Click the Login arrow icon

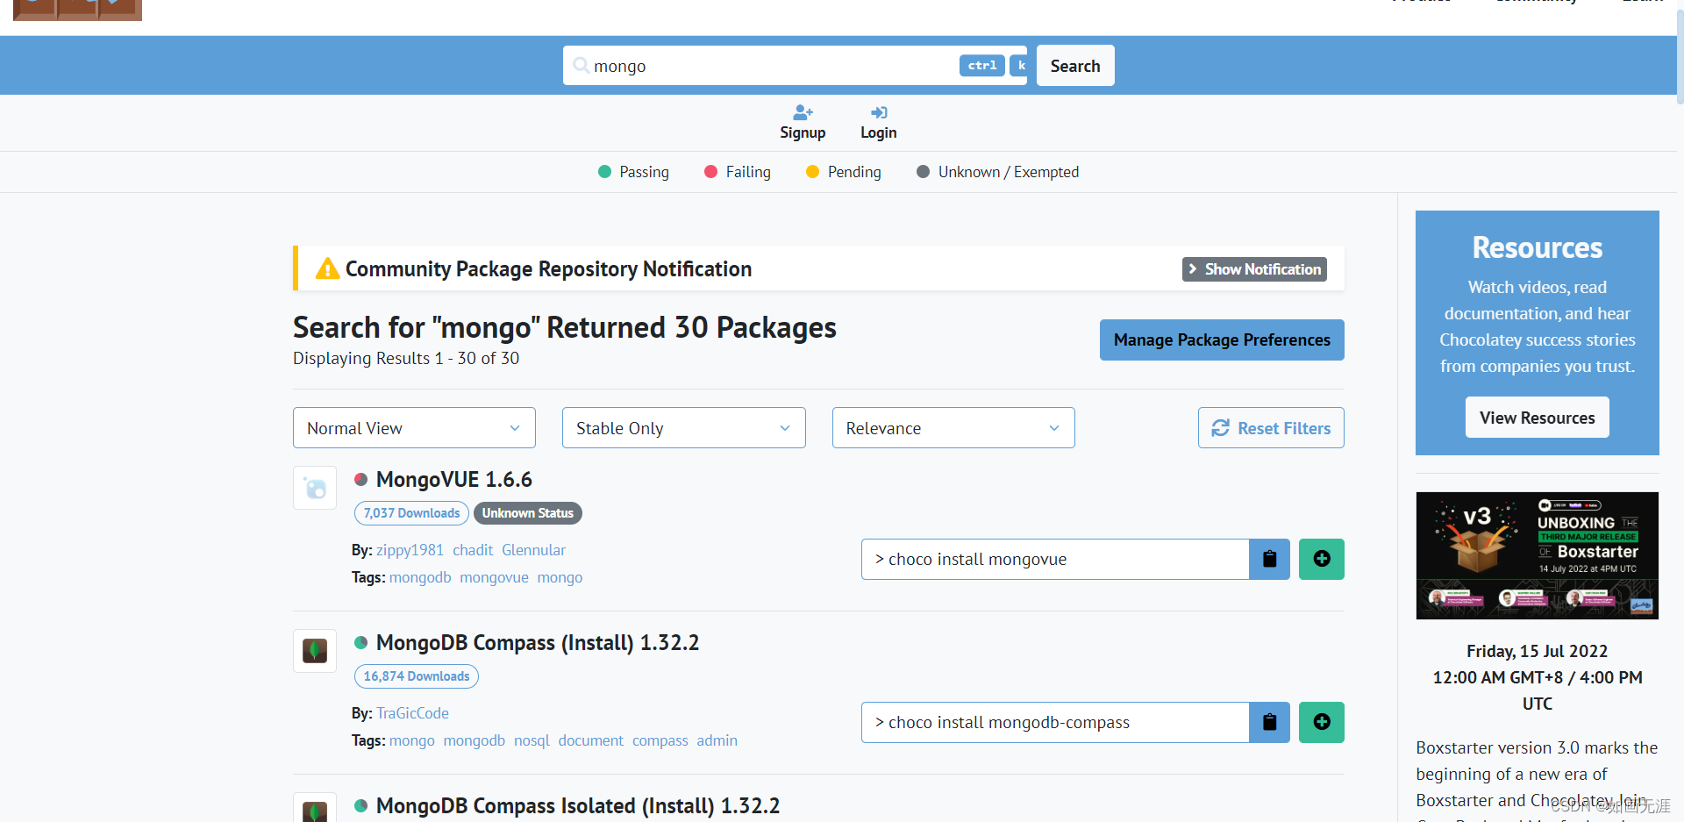coord(879,112)
